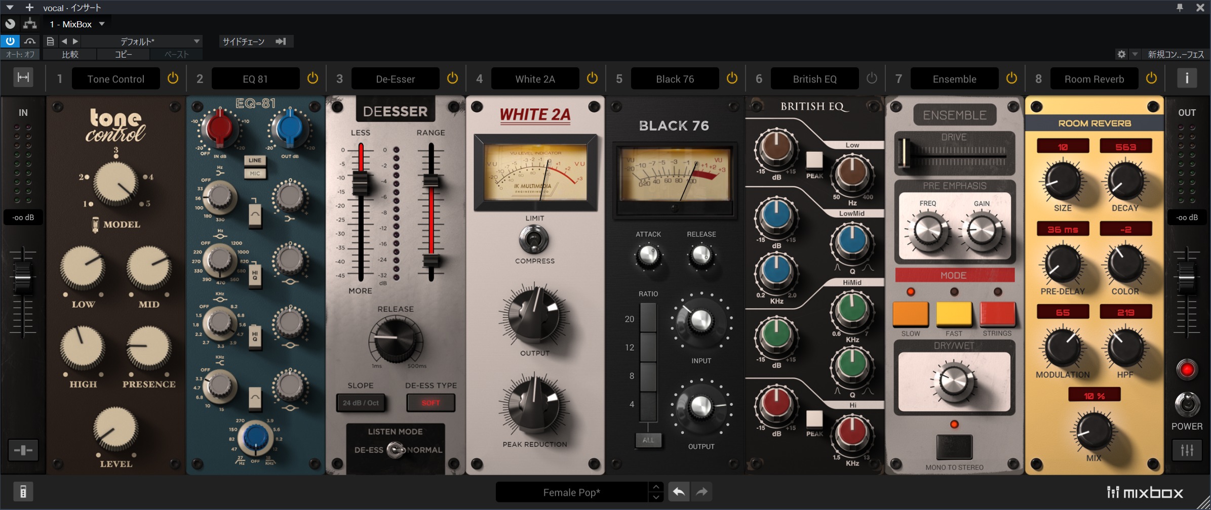Toggle EQ 81 slot power
Screen dimensions: 1211x510
click(x=312, y=78)
